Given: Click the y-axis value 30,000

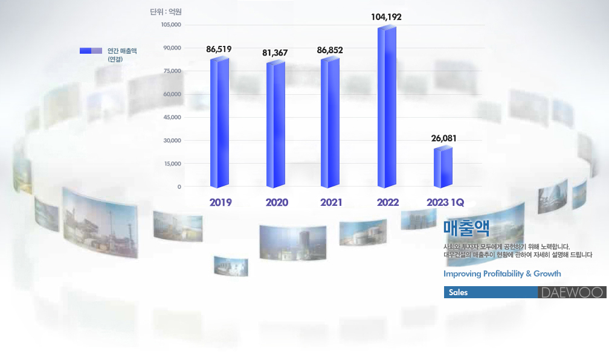Looking at the screenshot, I should point(172,141).
